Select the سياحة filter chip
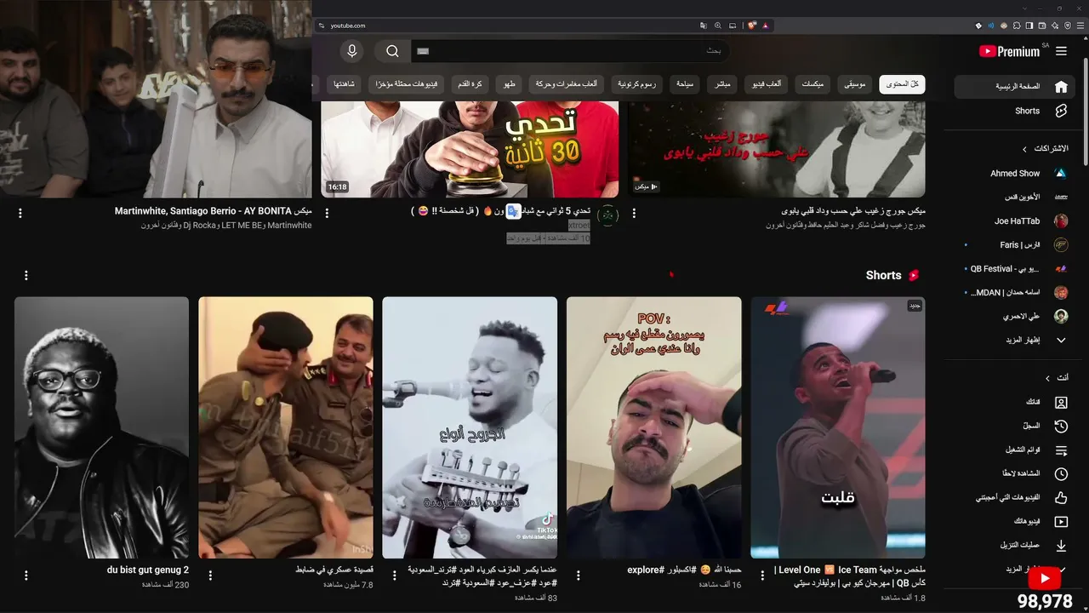The width and height of the screenshot is (1089, 613). pos(686,84)
